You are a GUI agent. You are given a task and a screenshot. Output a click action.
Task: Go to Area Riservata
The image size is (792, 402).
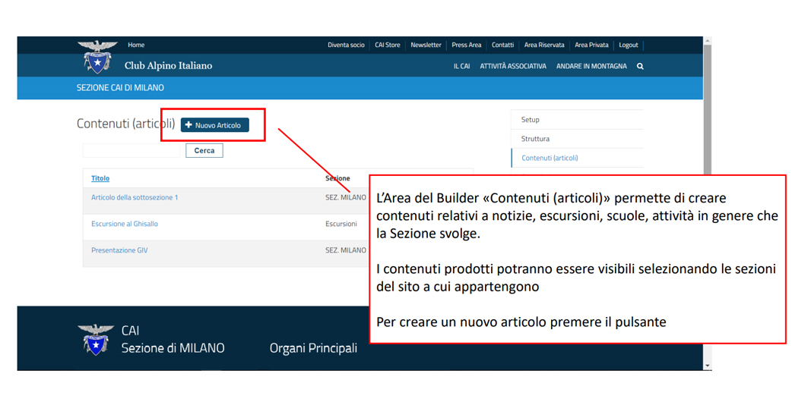click(x=544, y=45)
